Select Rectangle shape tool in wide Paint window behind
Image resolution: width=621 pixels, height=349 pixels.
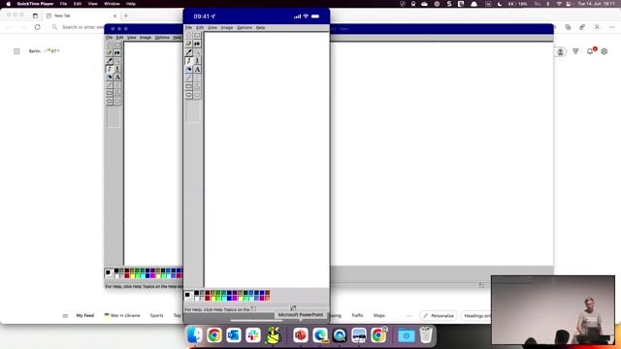110,93
